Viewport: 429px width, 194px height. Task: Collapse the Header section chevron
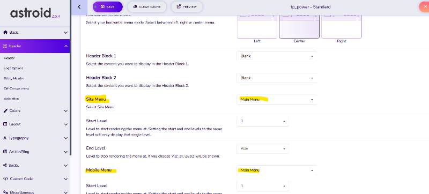point(65,46)
